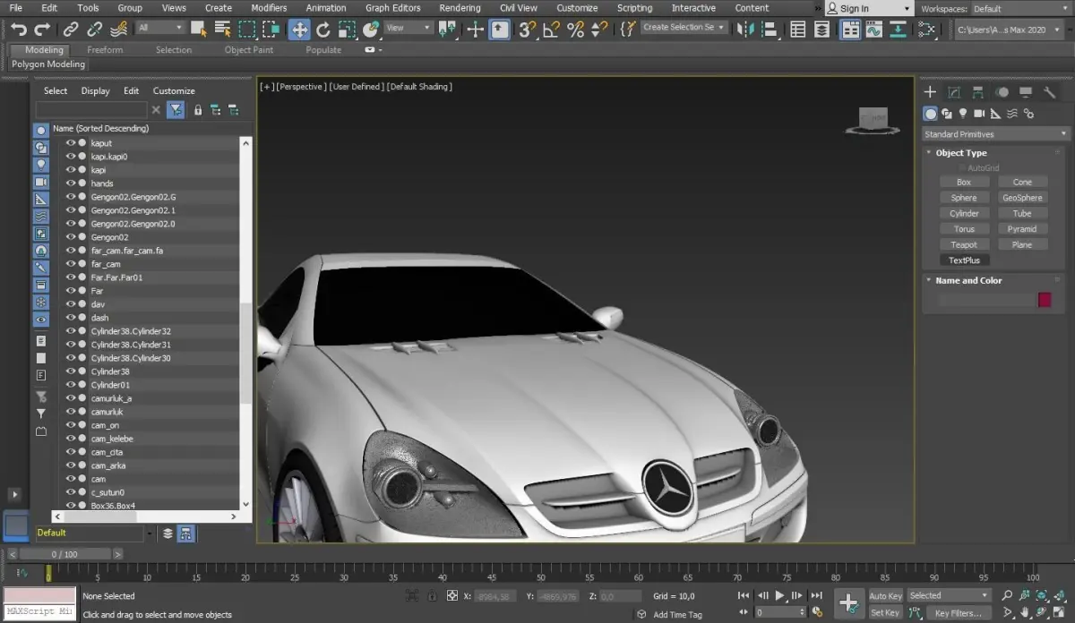This screenshot has width=1075, height=623.
Task: Open the Standard Primitives dropdown
Action: click(x=996, y=134)
